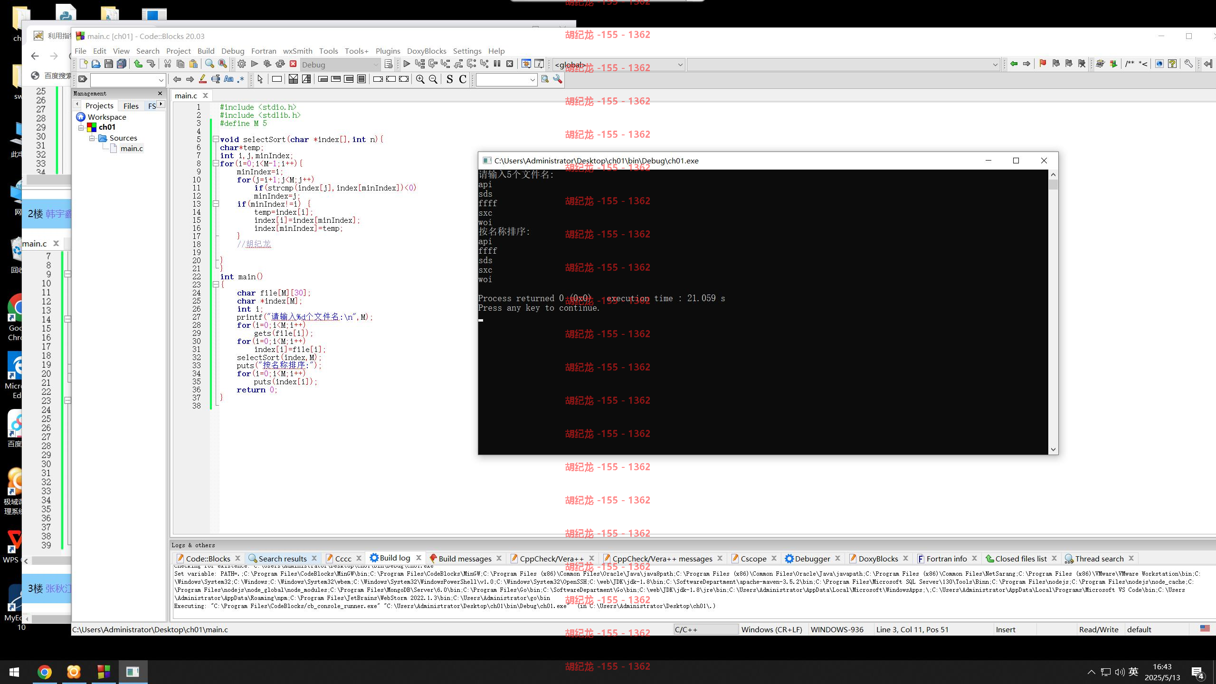Open Replace with the magnifier-R icon

[x=222, y=64]
